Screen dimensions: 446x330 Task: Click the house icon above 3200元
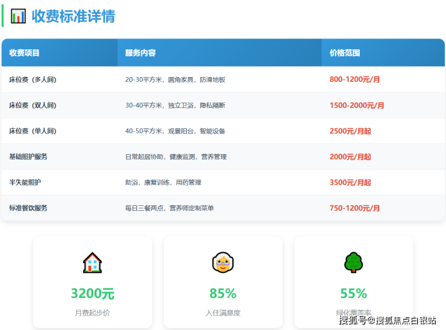92,263
